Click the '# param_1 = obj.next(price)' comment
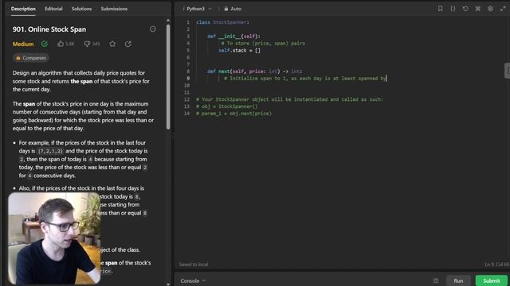 (233, 114)
